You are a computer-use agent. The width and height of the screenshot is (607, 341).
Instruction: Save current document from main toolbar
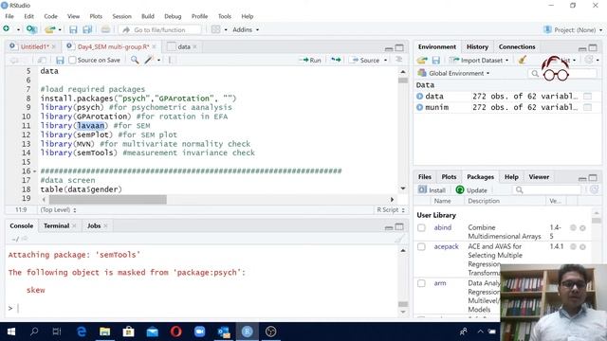point(73,29)
